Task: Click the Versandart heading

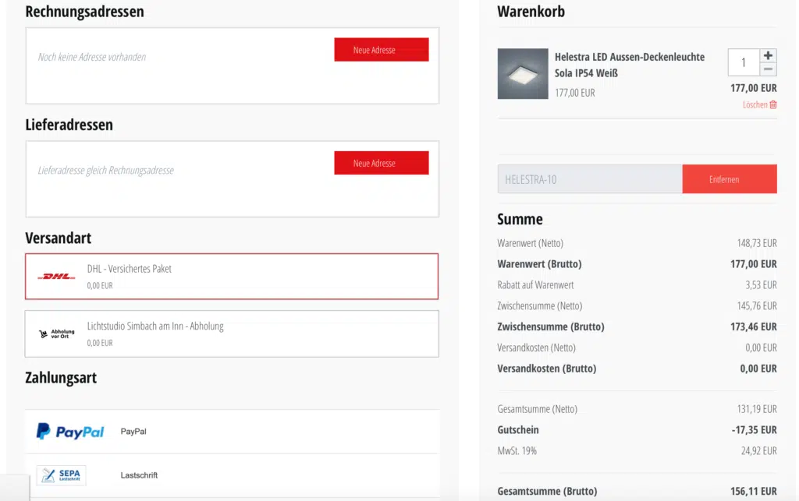Action: pyautogui.click(x=58, y=238)
